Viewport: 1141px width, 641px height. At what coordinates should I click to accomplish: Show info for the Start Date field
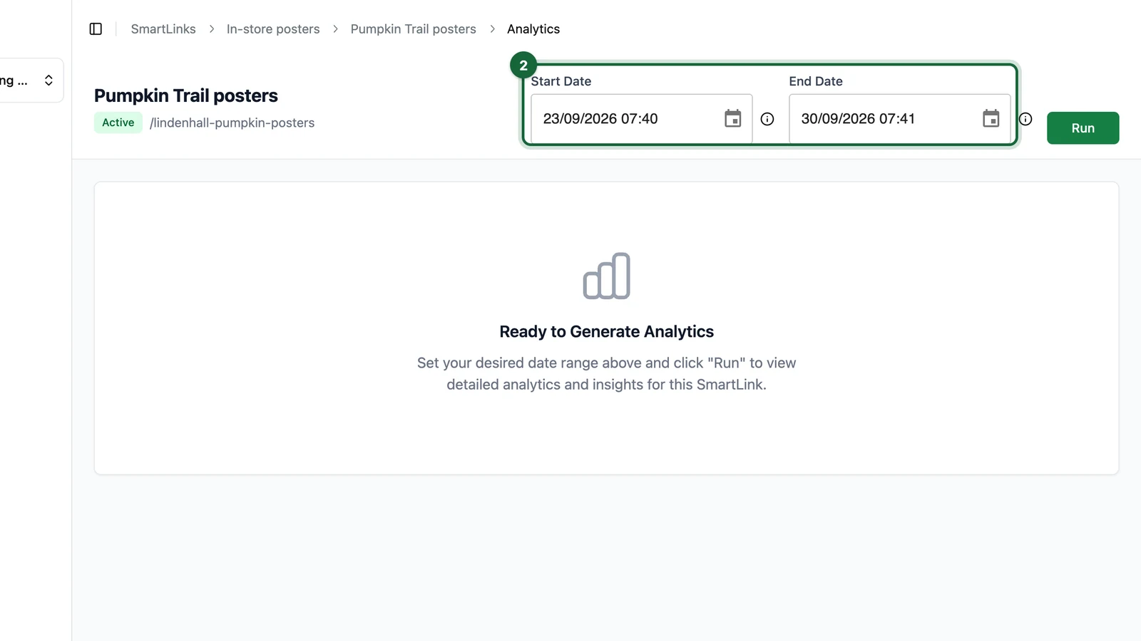pos(767,120)
